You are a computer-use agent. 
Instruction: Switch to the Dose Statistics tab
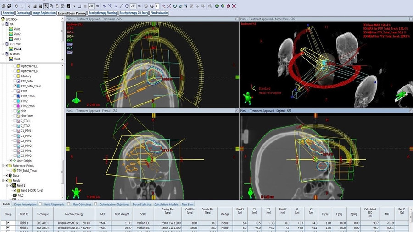(142, 204)
